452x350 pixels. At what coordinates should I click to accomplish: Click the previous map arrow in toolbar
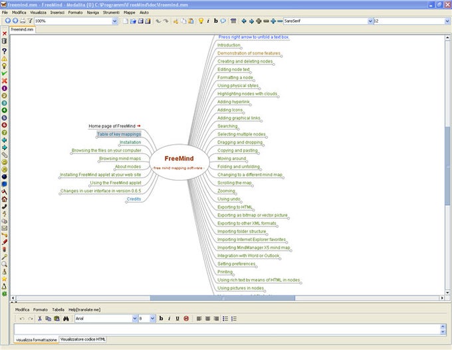click(x=8, y=21)
